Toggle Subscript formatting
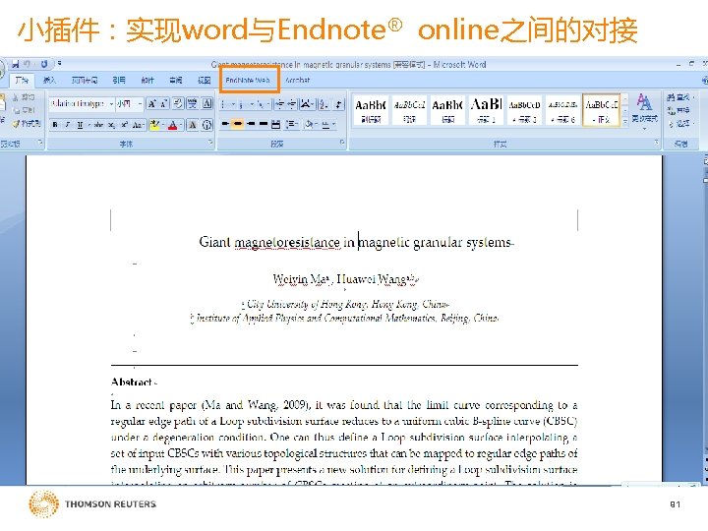 (111, 125)
